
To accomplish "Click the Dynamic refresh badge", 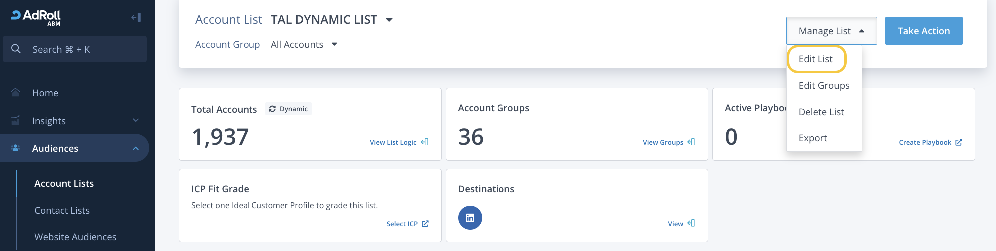I will click(288, 109).
